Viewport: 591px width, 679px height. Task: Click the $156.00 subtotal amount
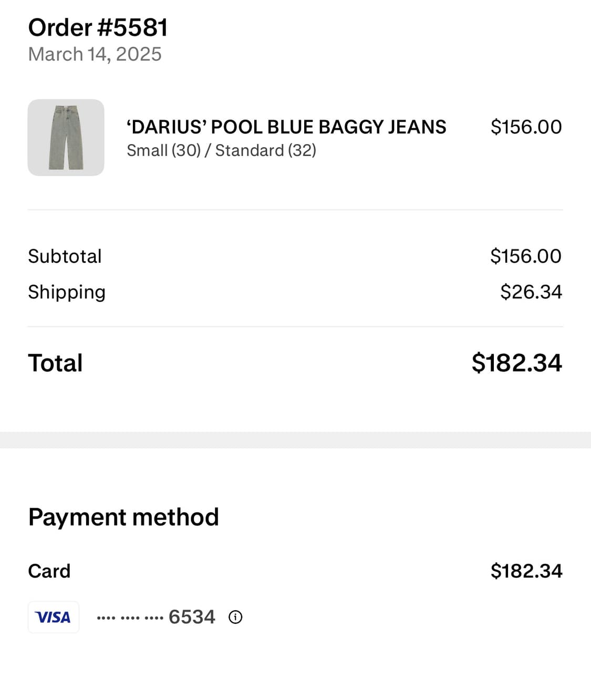(x=526, y=256)
